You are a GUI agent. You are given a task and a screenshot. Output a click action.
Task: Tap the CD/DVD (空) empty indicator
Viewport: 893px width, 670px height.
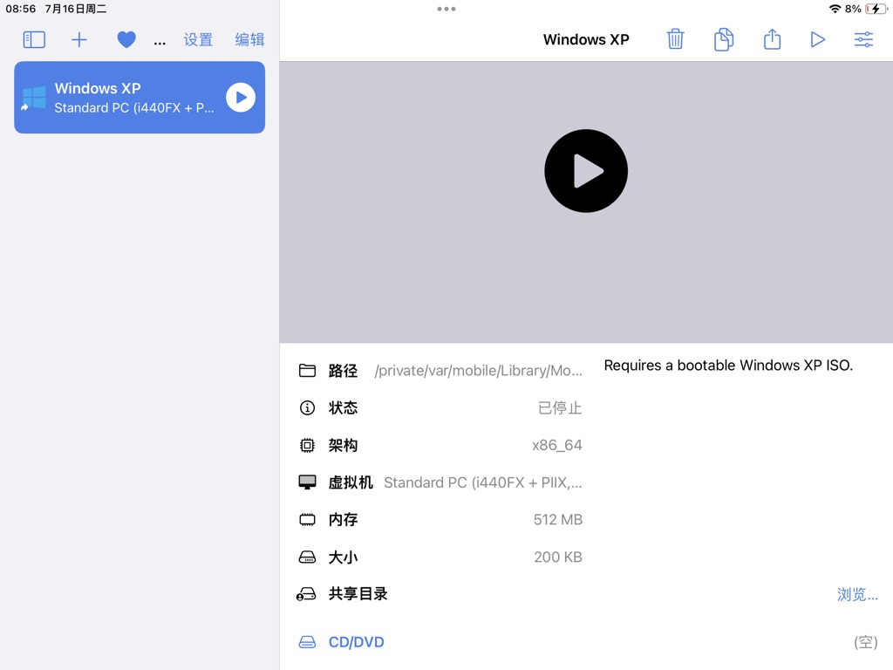click(866, 642)
